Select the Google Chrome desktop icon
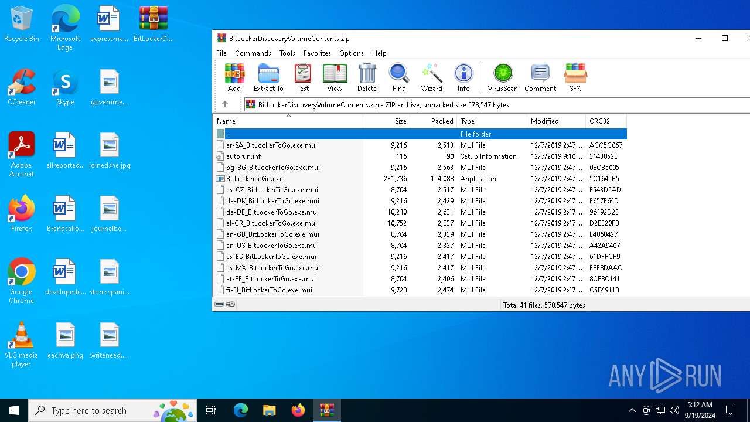Viewport: 750px width, 422px height. [x=21, y=281]
